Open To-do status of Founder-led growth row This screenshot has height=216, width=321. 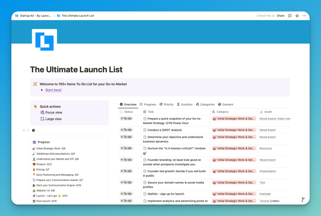[x=126, y=171]
